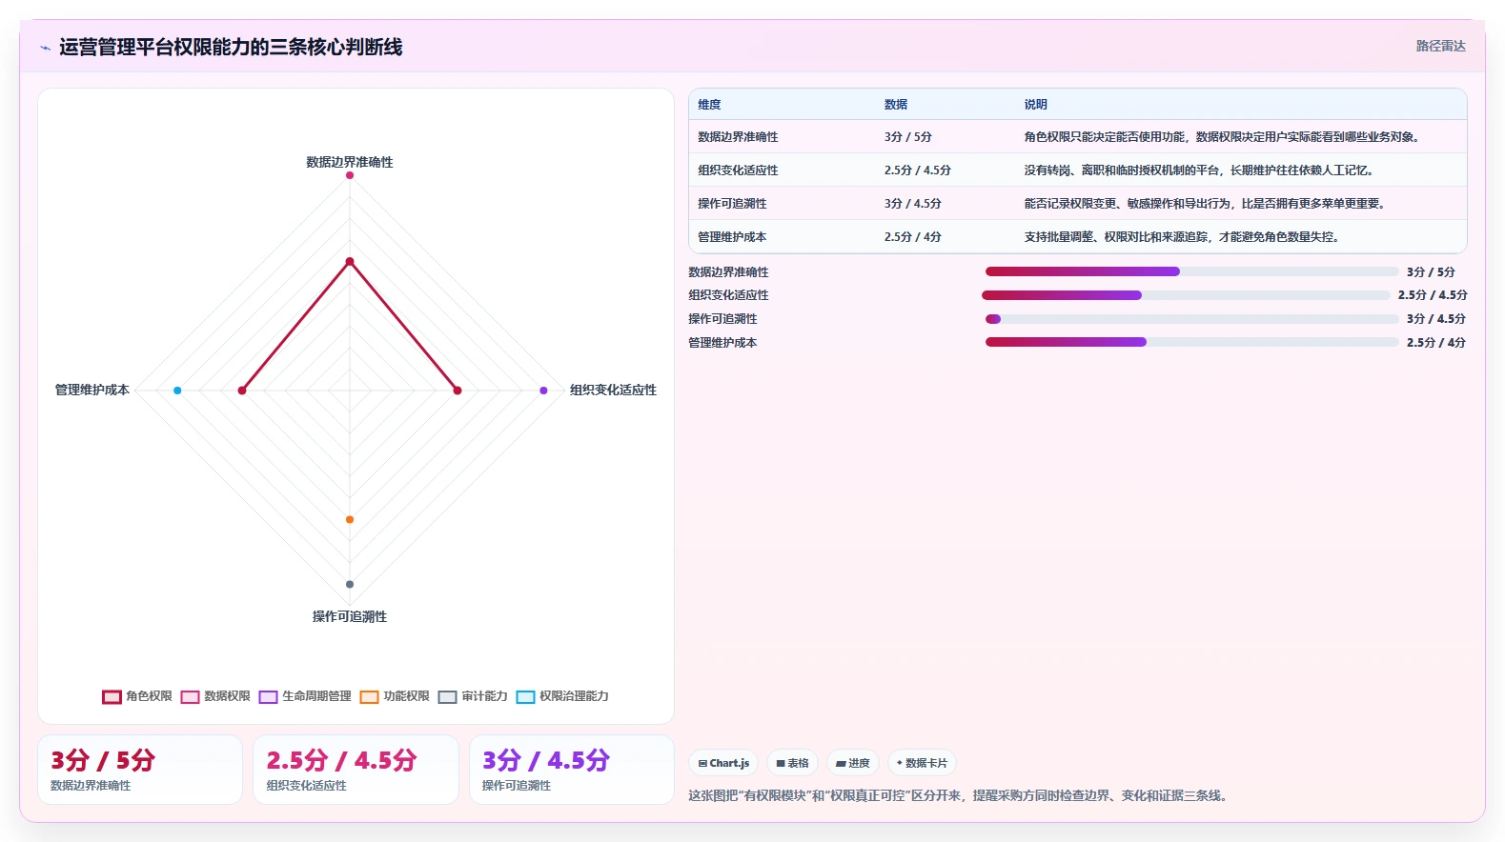
Task: Click the 数据边界准确性 progress bar
Action: pos(1191,271)
